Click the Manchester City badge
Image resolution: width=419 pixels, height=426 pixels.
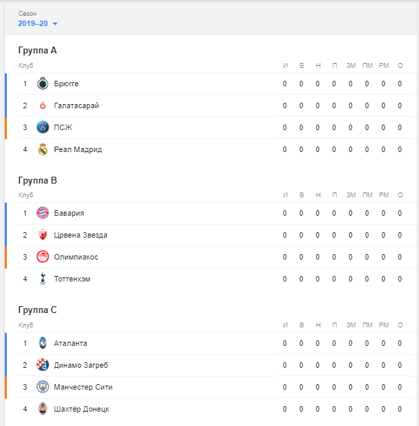pyautogui.click(x=42, y=387)
